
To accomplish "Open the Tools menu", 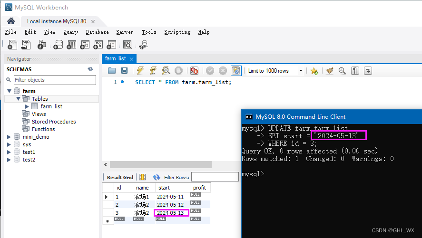I will pos(149,32).
